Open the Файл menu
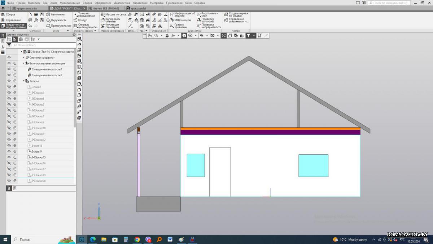This screenshot has height=244, width=433. click(x=10, y=3)
